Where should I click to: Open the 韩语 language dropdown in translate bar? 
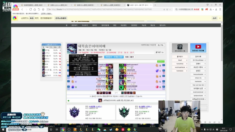point(32,18)
